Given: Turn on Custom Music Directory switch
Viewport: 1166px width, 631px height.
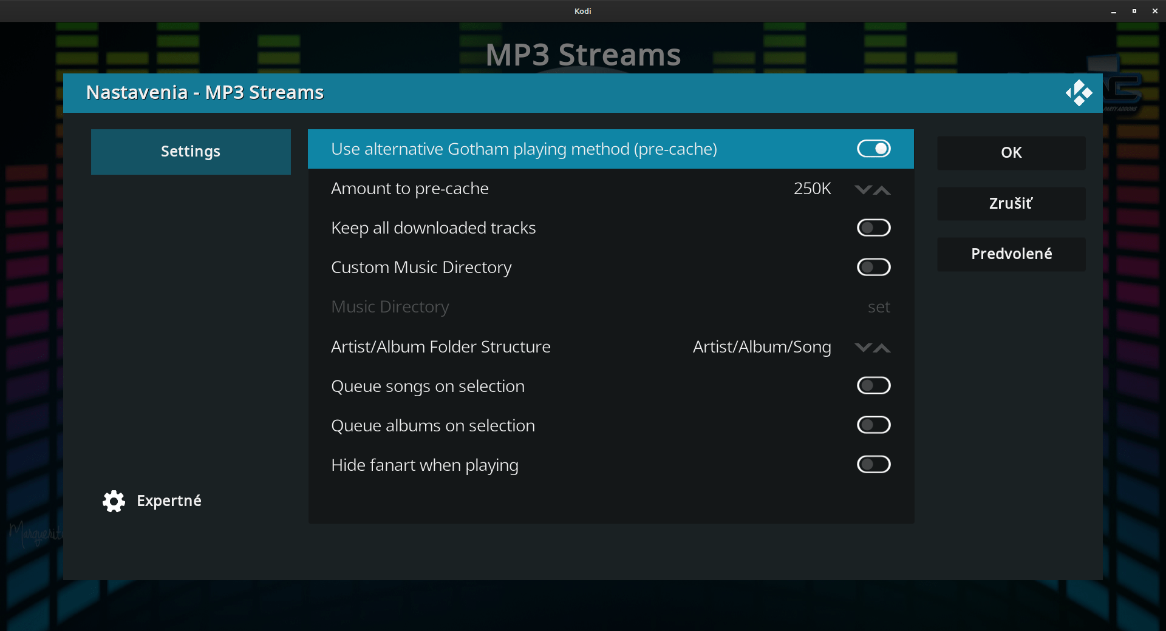Looking at the screenshot, I should (x=873, y=267).
